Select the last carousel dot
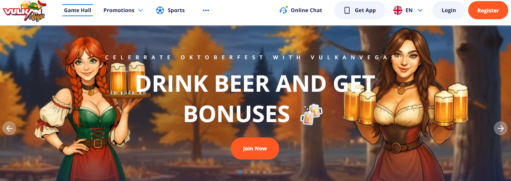Screen dimensions: 511x181 click(x=270, y=172)
